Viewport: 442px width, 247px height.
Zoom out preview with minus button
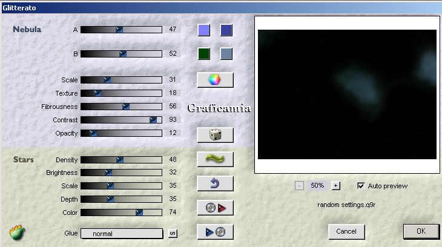click(x=299, y=186)
